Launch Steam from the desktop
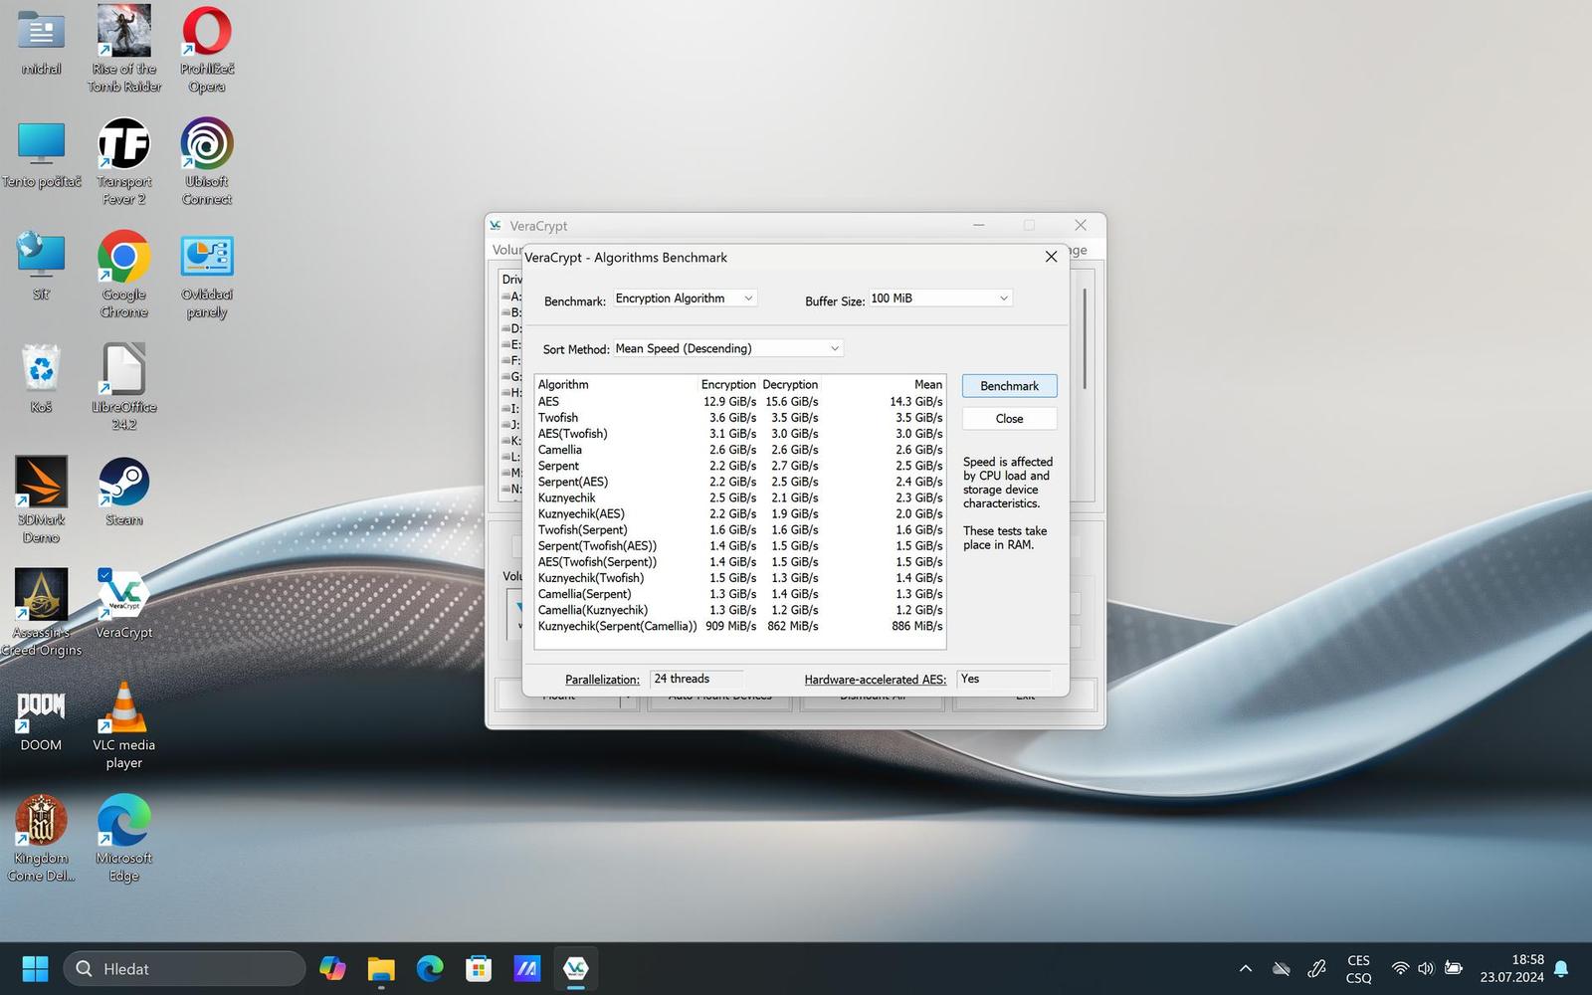Viewport: 1592px width, 995px height. [x=124, y=493]
